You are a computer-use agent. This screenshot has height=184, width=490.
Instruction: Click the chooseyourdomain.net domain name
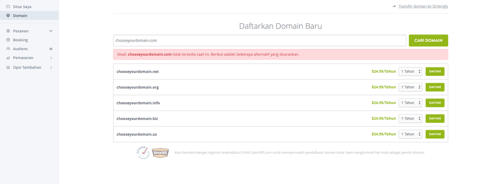pyautogui.click(x=138, y=71)
